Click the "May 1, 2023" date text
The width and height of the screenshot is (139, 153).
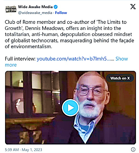(32, 150)
